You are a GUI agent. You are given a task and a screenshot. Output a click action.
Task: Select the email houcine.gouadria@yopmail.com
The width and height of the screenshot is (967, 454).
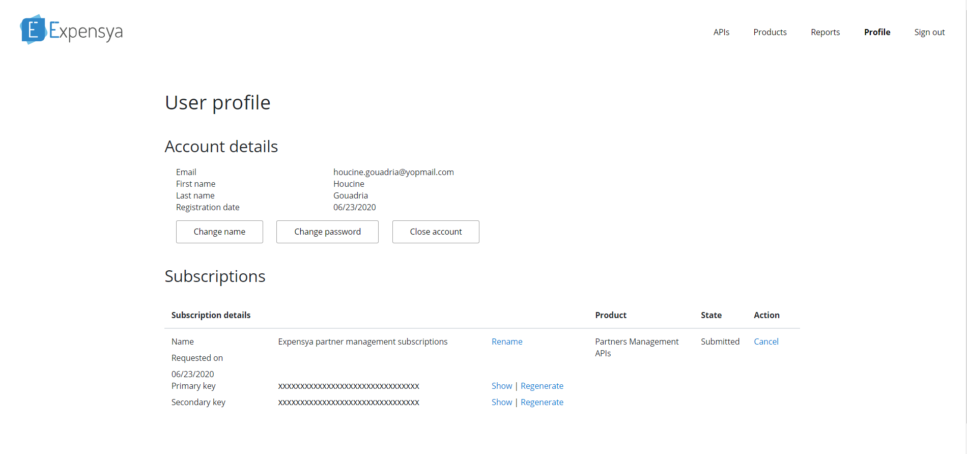click(393, 172)
